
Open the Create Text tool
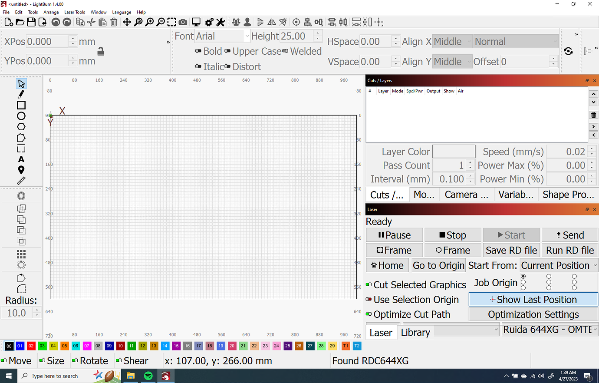(21, 159)
